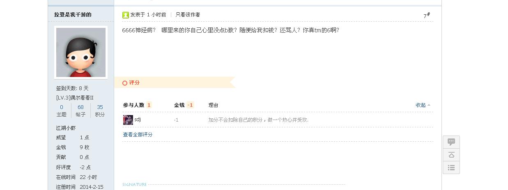
Task: Select 只看该作者 to filter posts
Action: [x=188, y=15]
